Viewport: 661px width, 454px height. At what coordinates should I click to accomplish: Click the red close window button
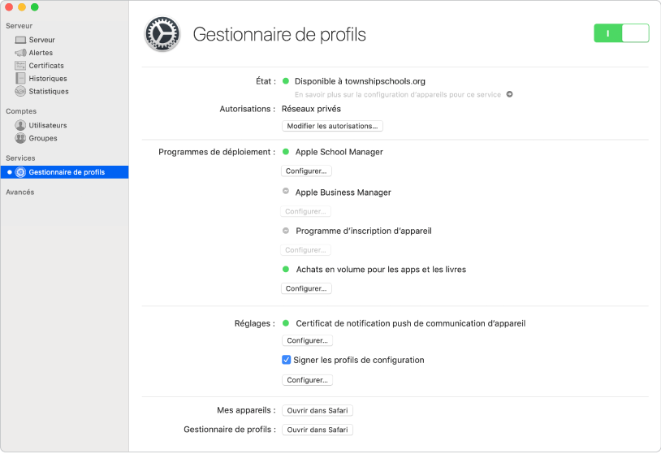[x=9, y=7]
